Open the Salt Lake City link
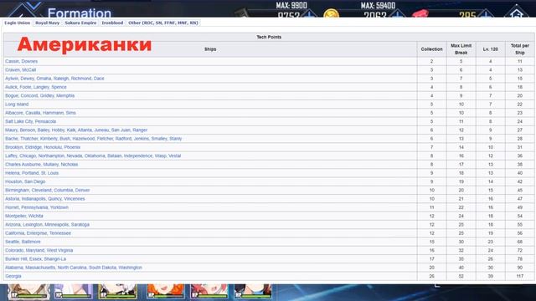This screenshot has width=536, height=301. (x=18, y=121)
